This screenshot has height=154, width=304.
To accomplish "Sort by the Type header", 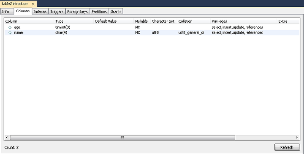I will tap(73, 21).
